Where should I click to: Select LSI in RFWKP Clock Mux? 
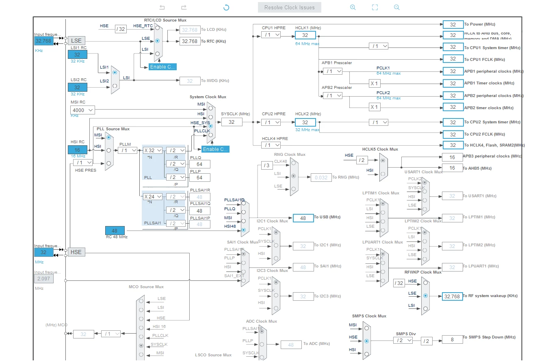tap(425, 308)
